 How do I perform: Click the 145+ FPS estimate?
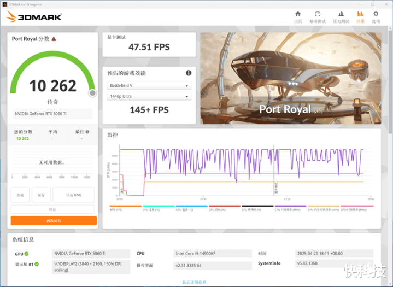click(149, 110)
